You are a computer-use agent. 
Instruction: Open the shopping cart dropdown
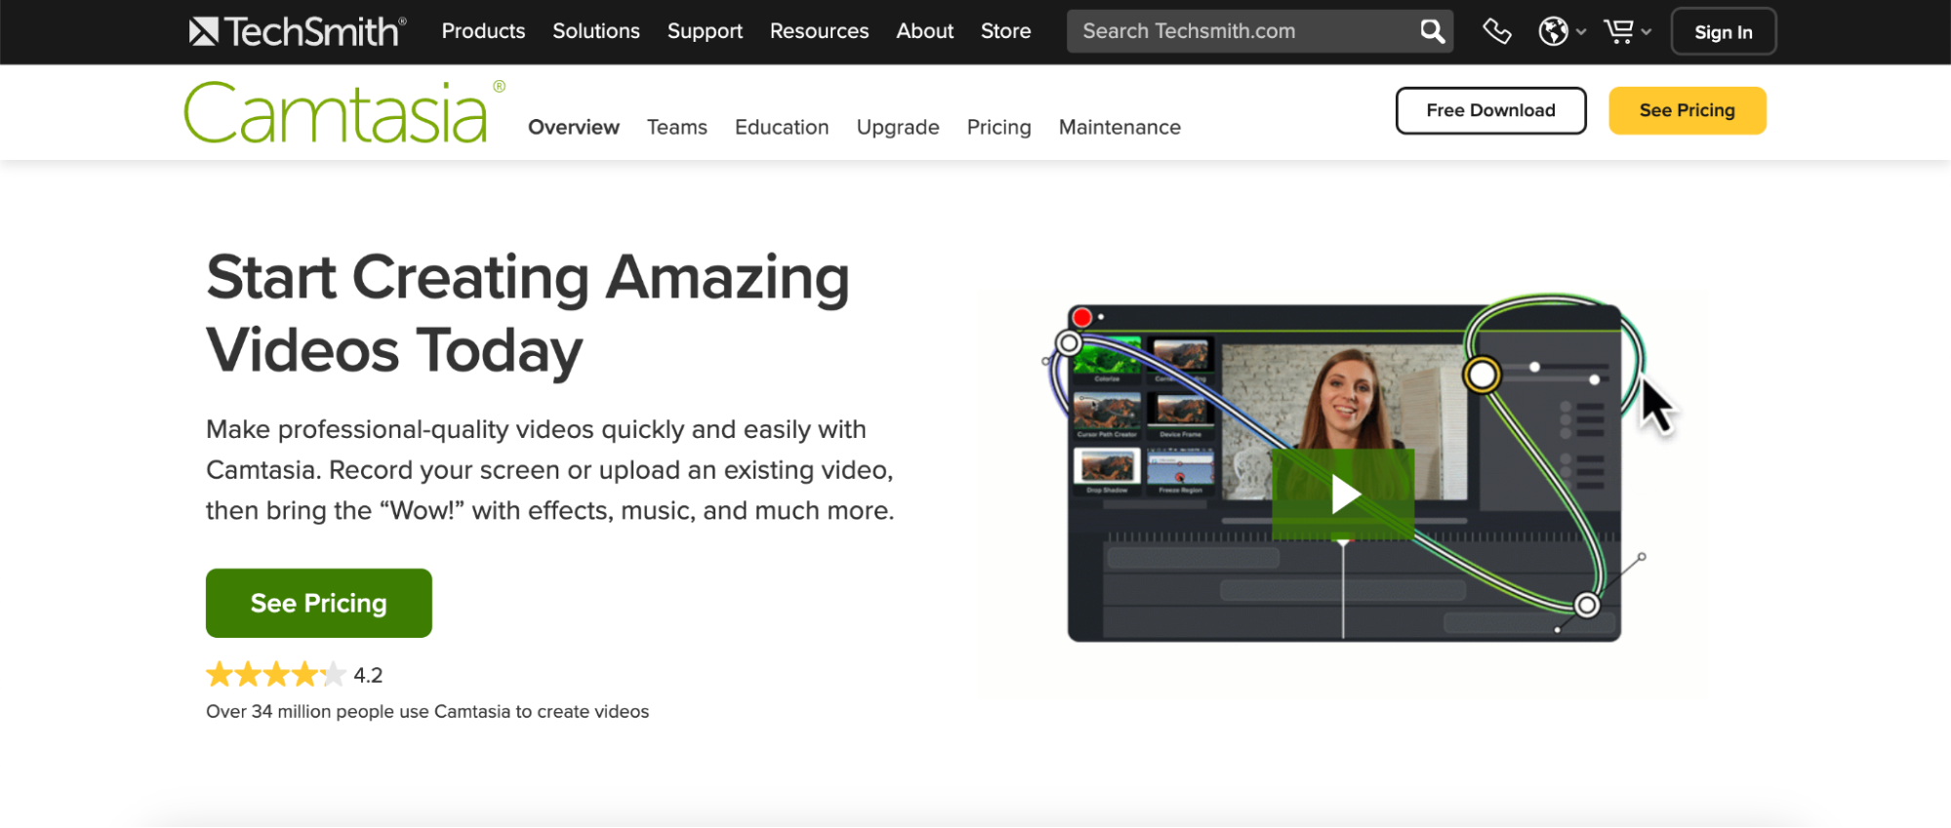1627,31
